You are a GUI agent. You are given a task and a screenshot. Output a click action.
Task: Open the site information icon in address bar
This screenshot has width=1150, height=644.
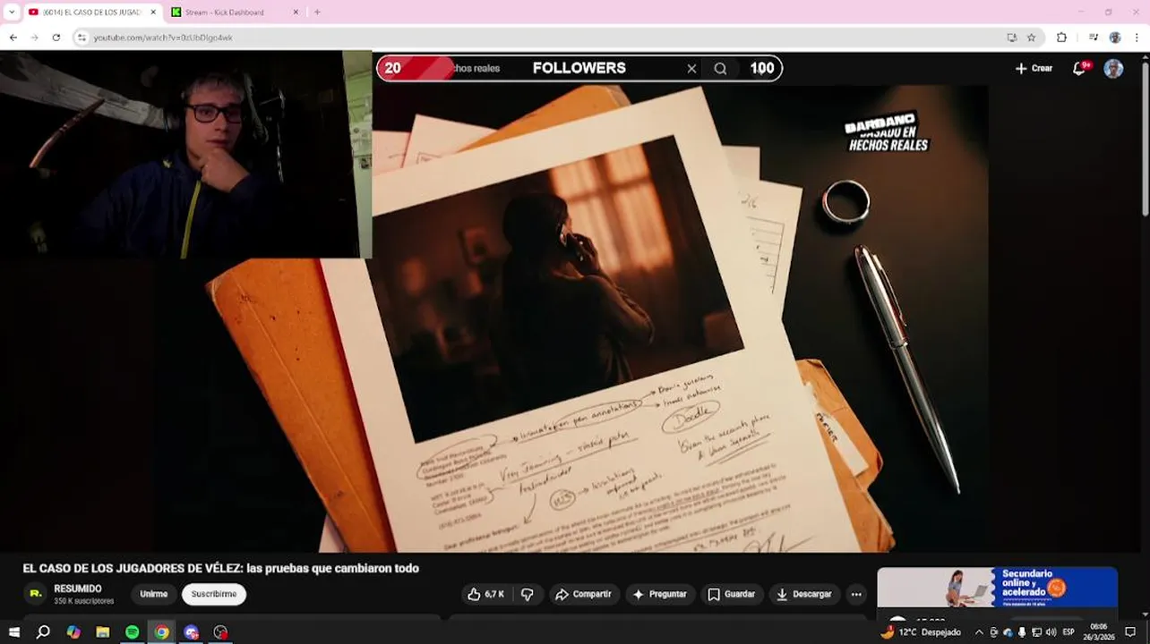pyautogui.click(x=82, y=38)
